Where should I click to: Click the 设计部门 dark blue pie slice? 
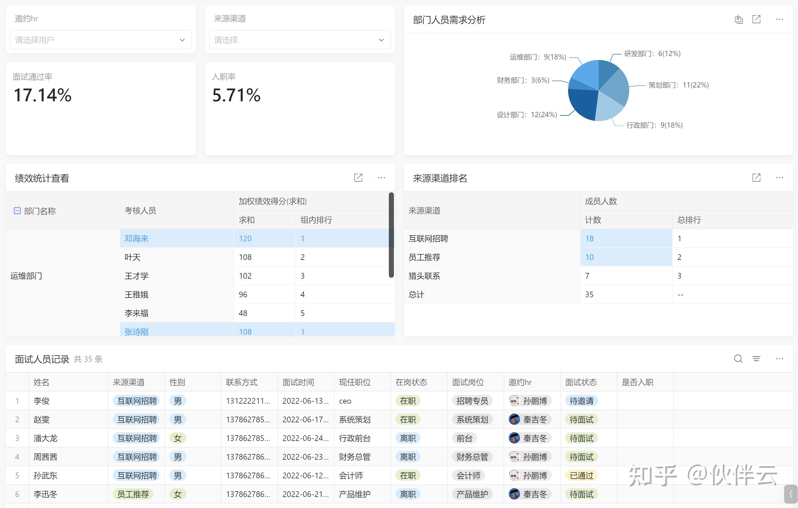(x=583, y=103)
